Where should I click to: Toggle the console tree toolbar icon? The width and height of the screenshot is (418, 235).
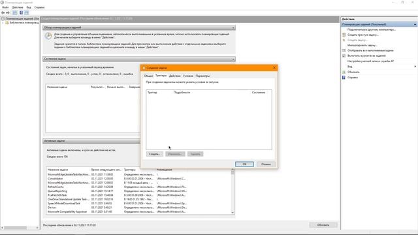[14, 13]
